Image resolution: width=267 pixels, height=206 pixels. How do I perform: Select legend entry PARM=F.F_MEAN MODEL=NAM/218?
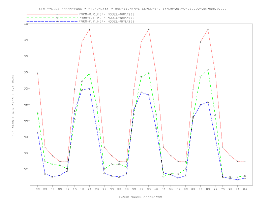[x=107, y=18]
